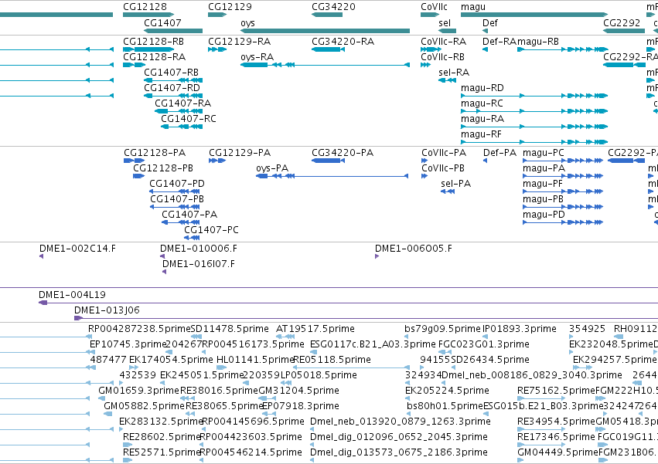Click the magu gene label
The height and width of the screenshot is (464, 658).
(473, 7)
